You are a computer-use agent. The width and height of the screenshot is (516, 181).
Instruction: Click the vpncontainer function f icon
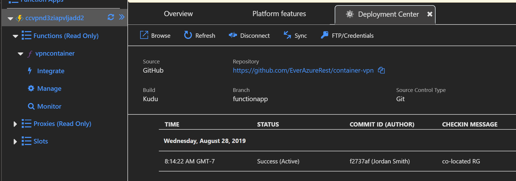tap(30, 54)
